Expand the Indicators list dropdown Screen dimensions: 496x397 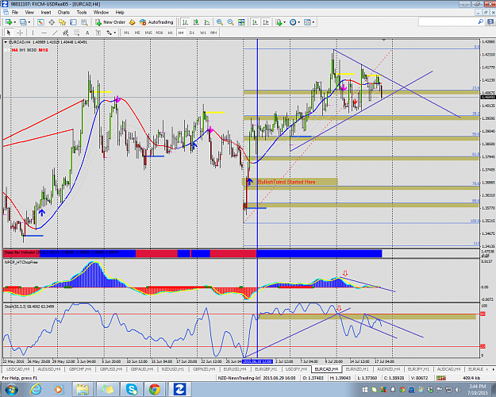284,22
